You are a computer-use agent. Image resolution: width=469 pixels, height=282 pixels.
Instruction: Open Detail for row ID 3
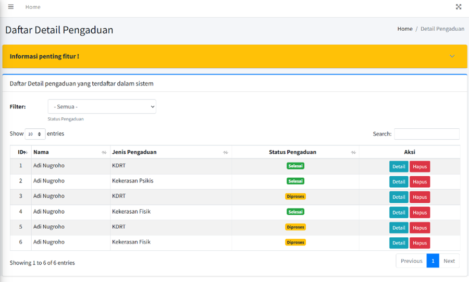tap(399, 197)
